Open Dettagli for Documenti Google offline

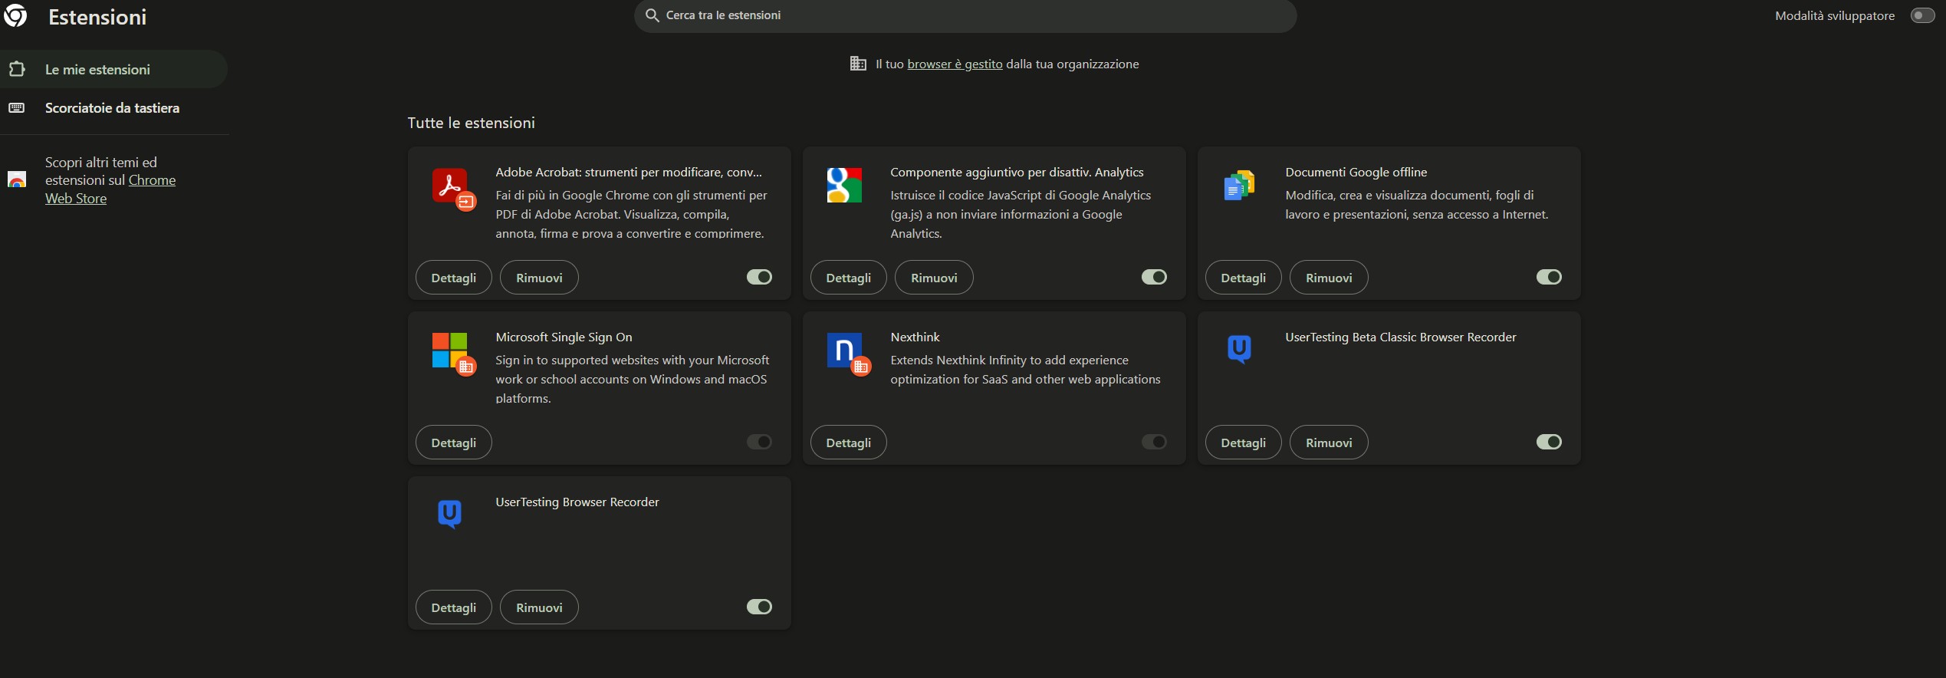(1243, 278)
